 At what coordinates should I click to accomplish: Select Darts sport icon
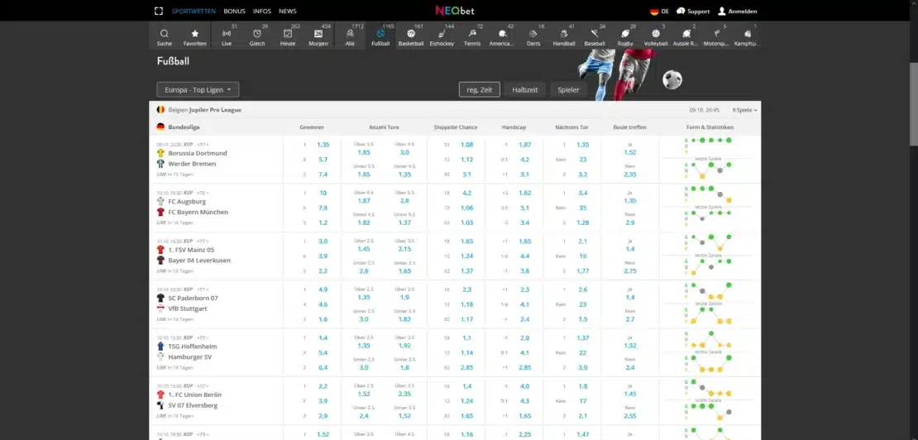click(x=533, y=34)
